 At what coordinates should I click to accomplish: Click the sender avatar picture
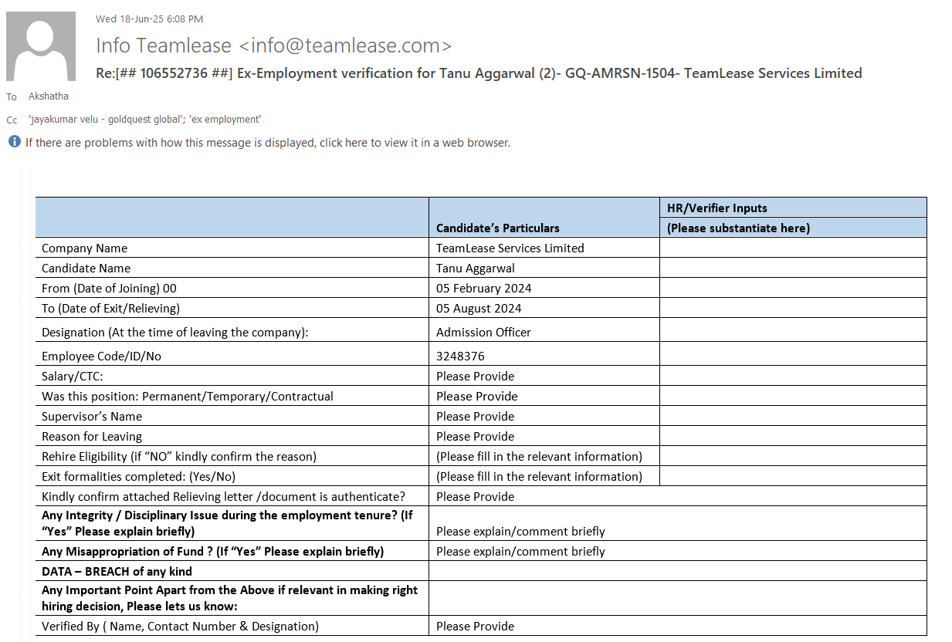click(41, 46)
